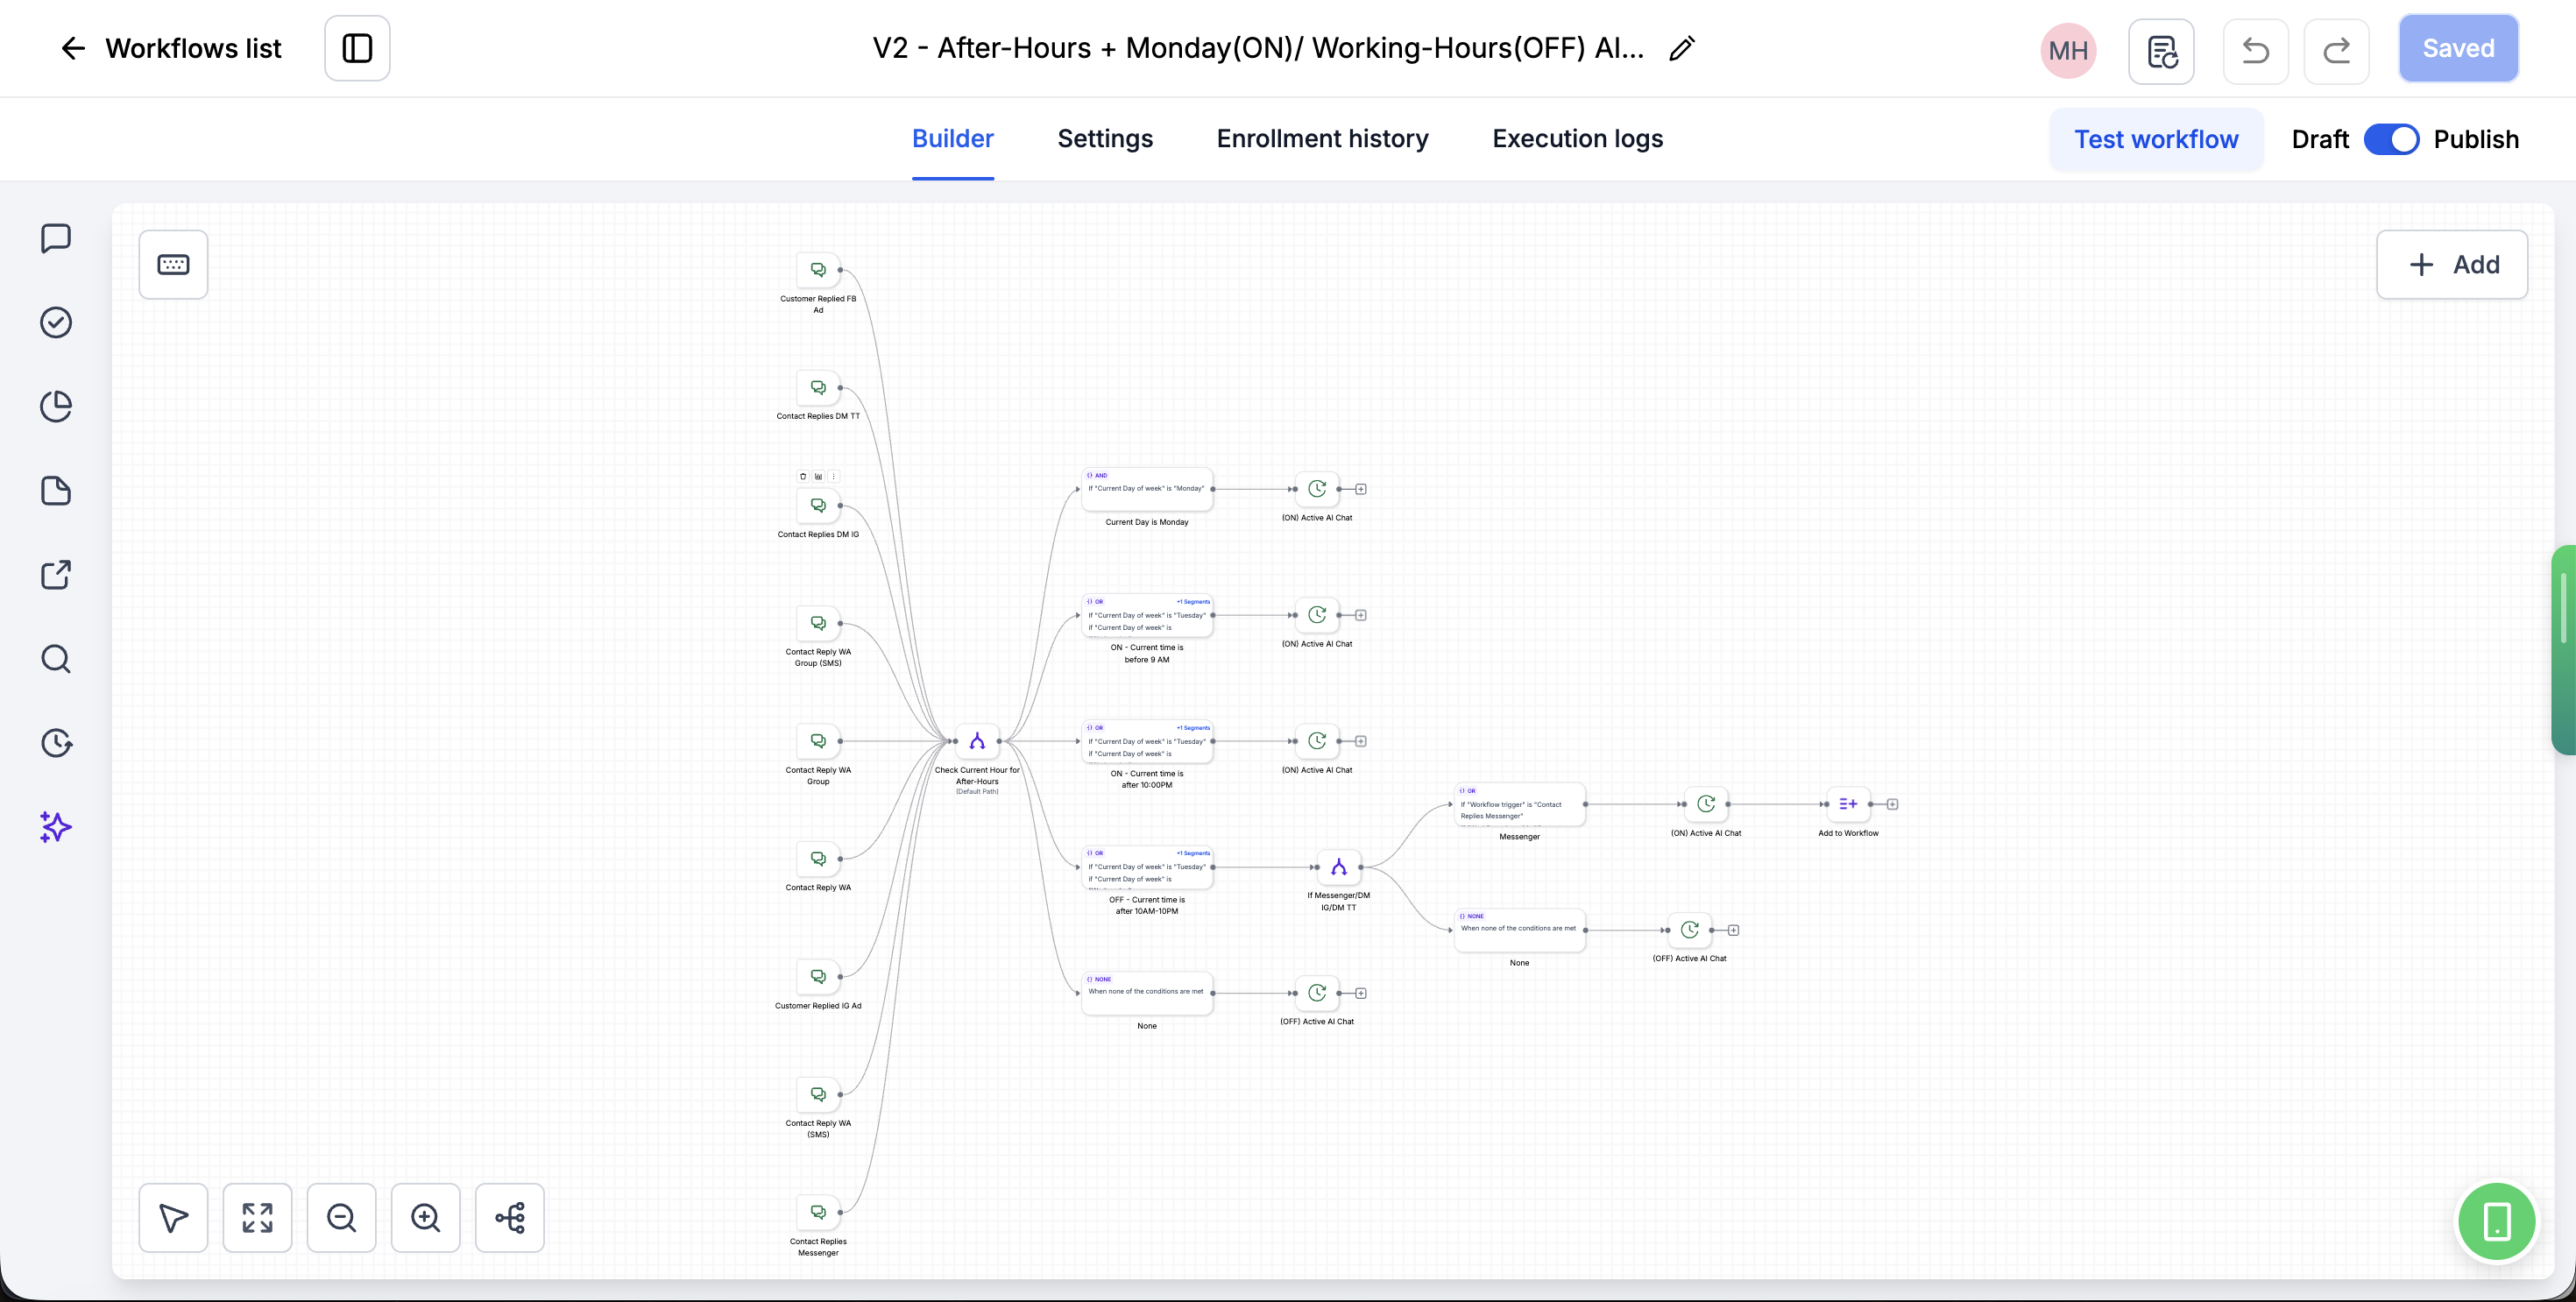Click the Add button on canvas
Screen dimensions: 2576x1302
click(x=2452, y=264)
